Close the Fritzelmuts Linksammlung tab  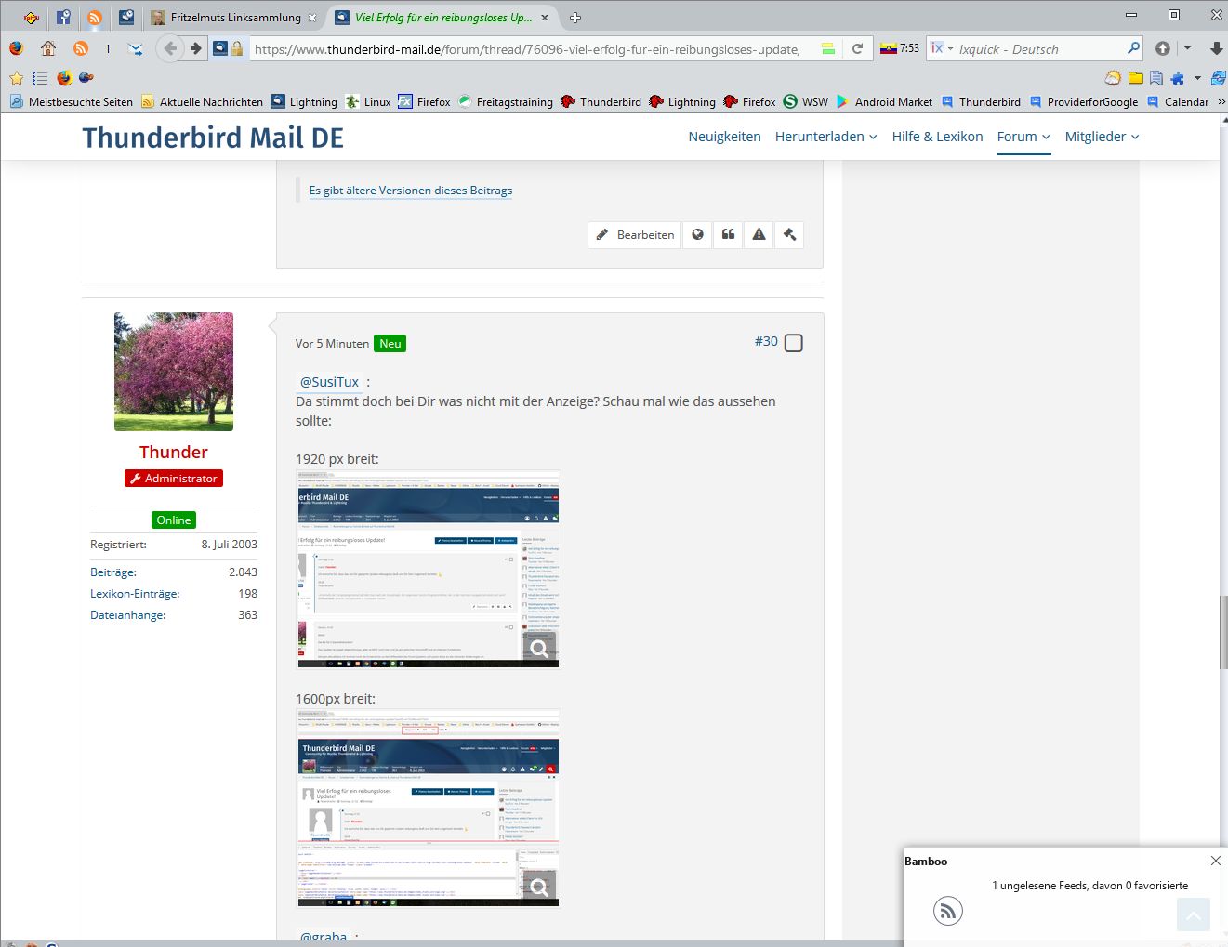point(312,18)
